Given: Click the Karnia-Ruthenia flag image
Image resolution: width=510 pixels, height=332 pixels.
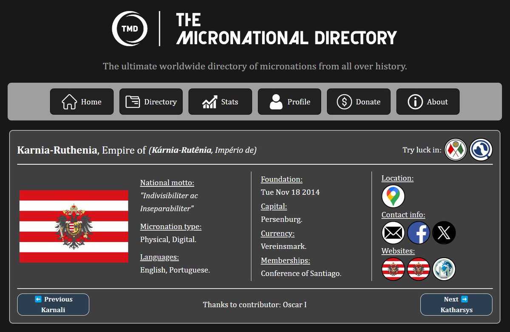Looking at the screenshot, I should tap(74, 225).
